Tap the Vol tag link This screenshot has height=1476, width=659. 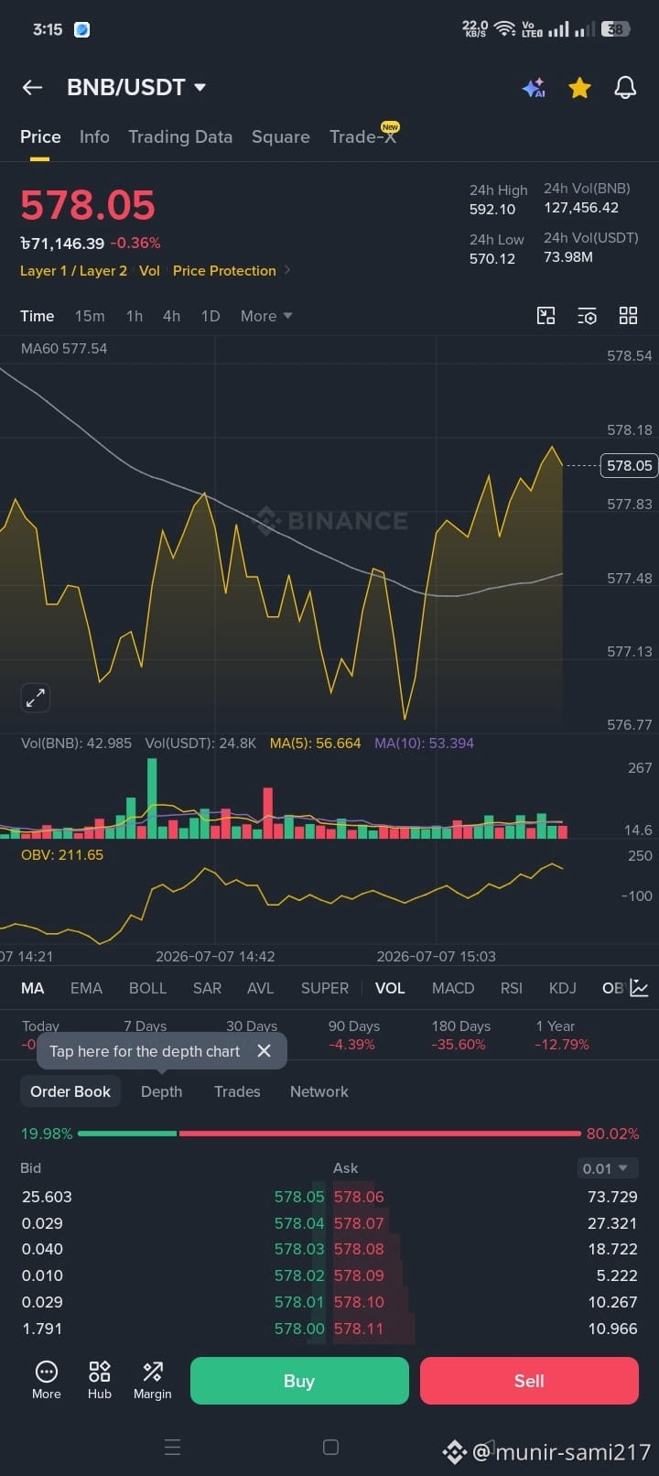[x=149, y=271]
